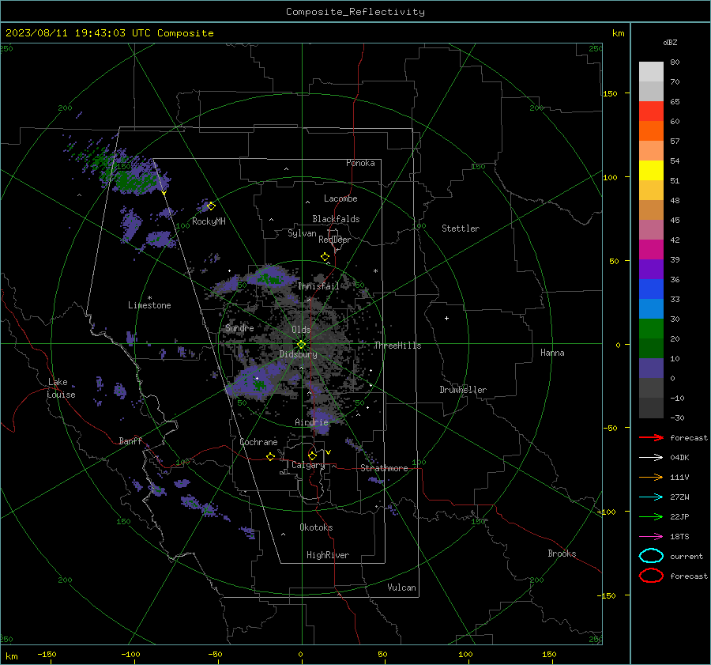Select the Stettler label

pos(461,229)
